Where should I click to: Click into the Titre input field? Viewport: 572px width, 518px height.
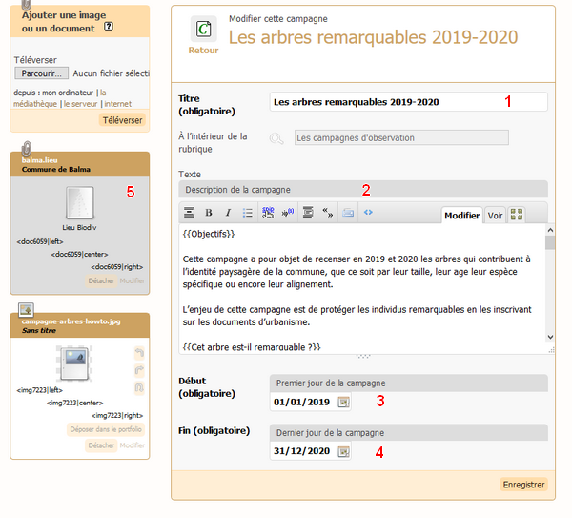[408, 101]
